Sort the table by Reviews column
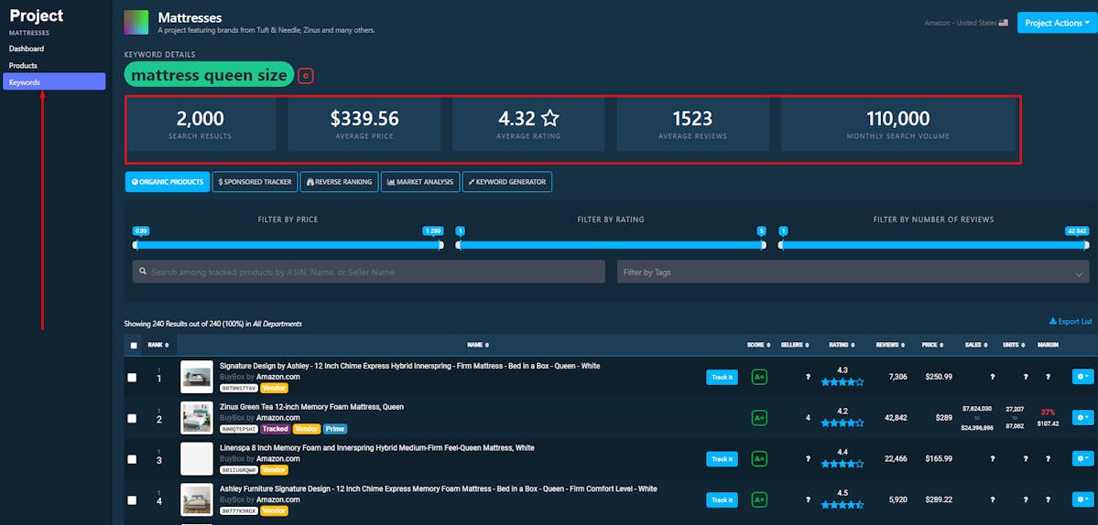1098x525 pixels. [x=890, y=345]
